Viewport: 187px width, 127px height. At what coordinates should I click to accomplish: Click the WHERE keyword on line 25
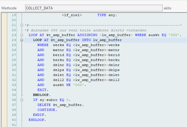43,45
